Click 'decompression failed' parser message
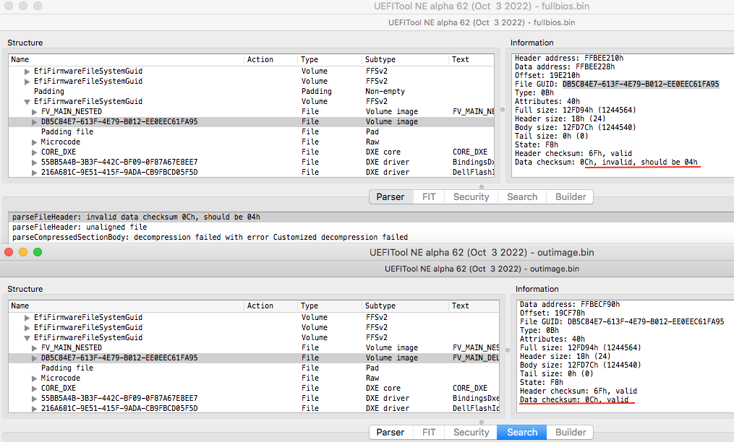 click(210, 237)
